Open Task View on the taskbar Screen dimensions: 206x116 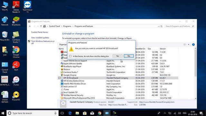point(62,113)
